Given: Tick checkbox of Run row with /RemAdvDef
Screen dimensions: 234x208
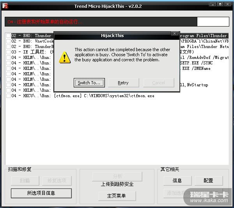Looking at the screenshot, I should pyautogui.click(x=8, y=57).
